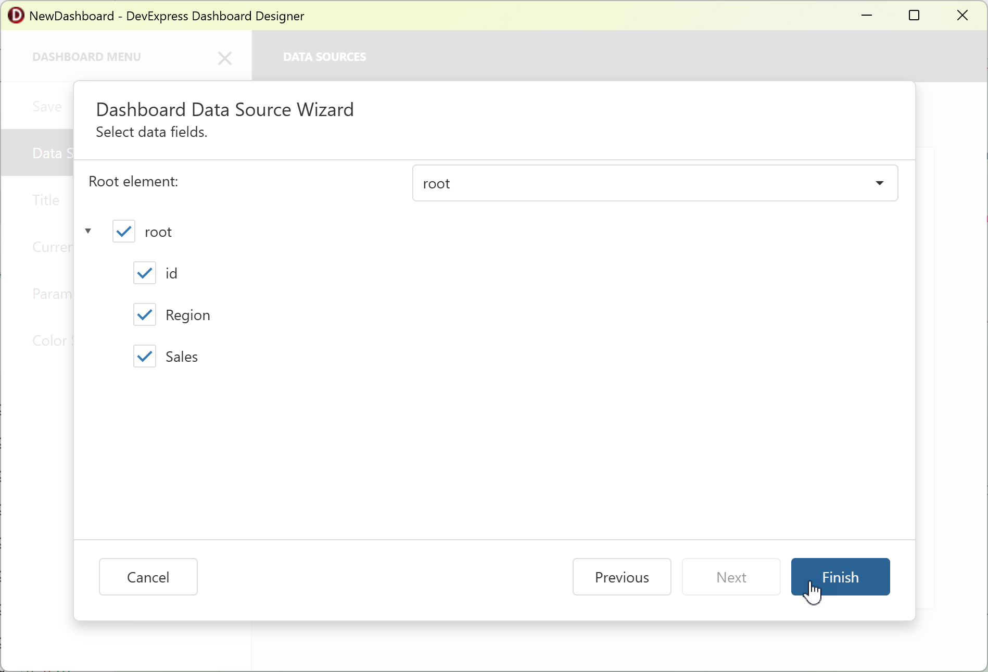Screen dimensions: 988x672
Task: Uncheck the Sales field checkbox
Action: point(145,356)
